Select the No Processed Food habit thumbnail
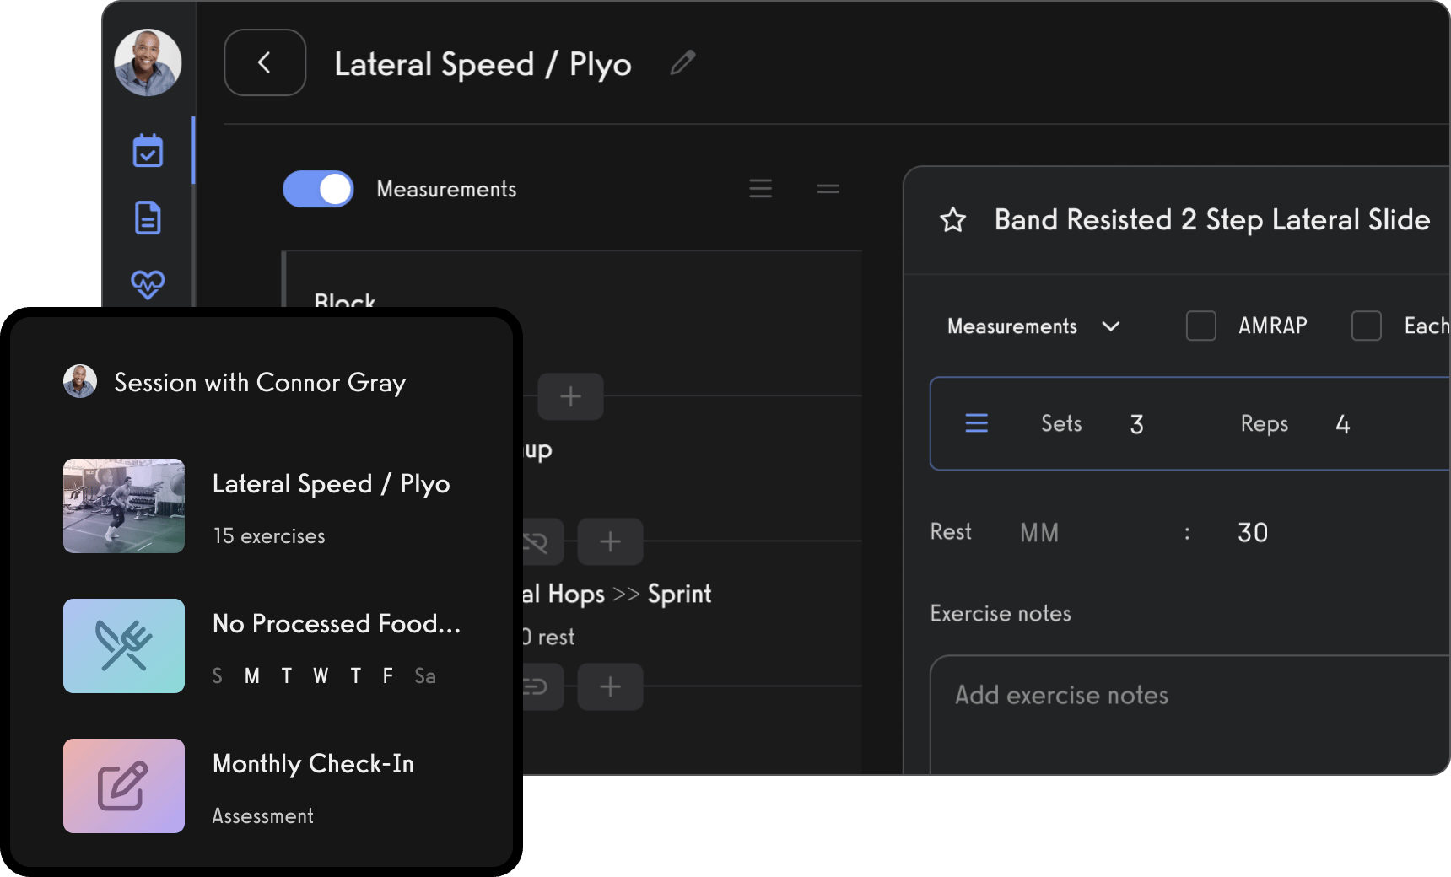This screenshot has width=1451, height=877. tap(124, 646)
